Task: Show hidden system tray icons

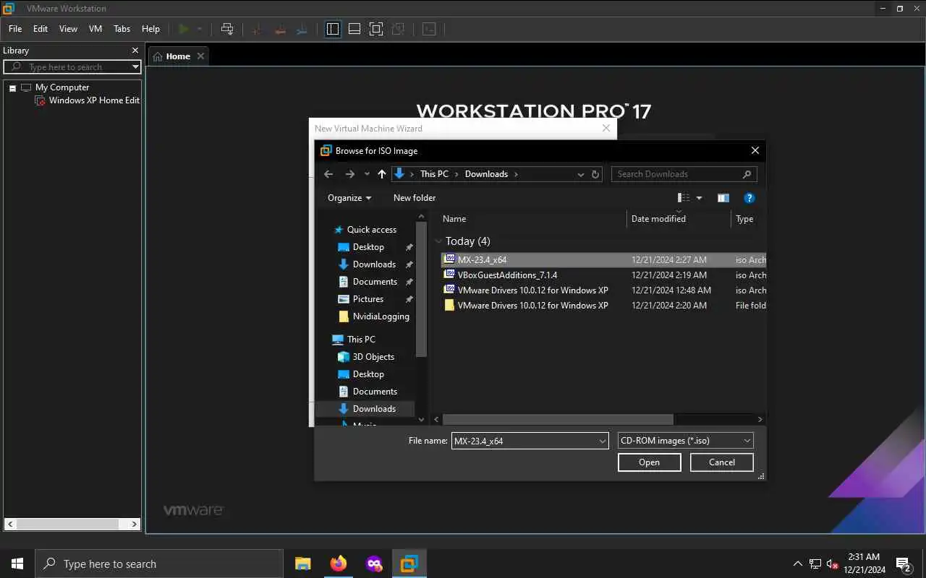Action: click(x=798, y=564)
